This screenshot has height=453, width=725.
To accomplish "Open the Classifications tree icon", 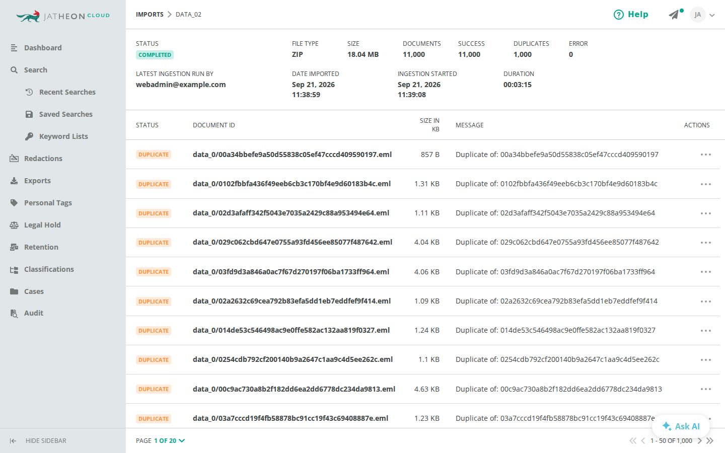I will [x=14, y=269].
